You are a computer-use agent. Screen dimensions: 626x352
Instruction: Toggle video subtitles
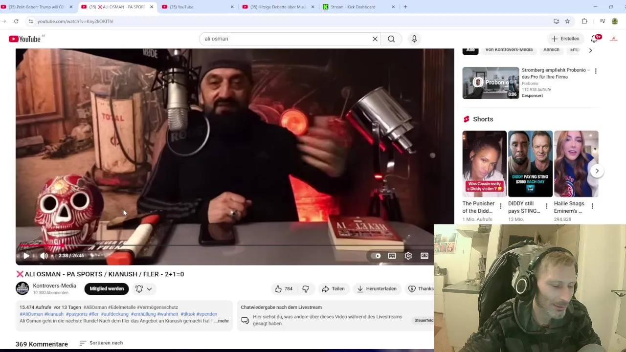click(392, 256)
